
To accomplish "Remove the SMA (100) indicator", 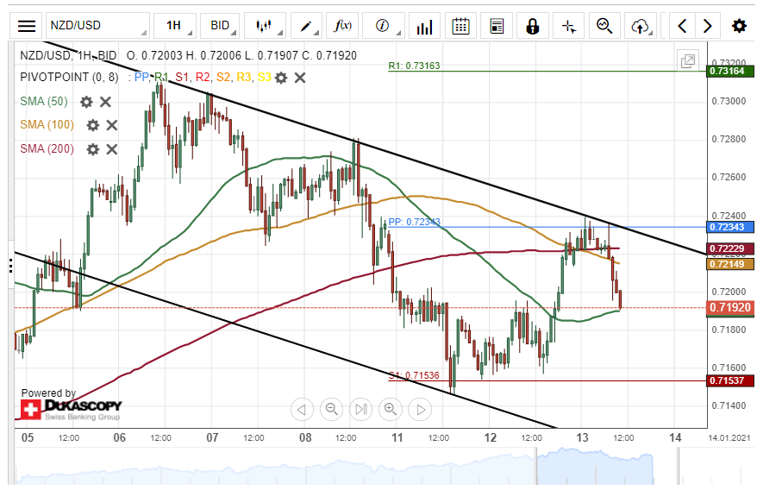I will (111, 125).
